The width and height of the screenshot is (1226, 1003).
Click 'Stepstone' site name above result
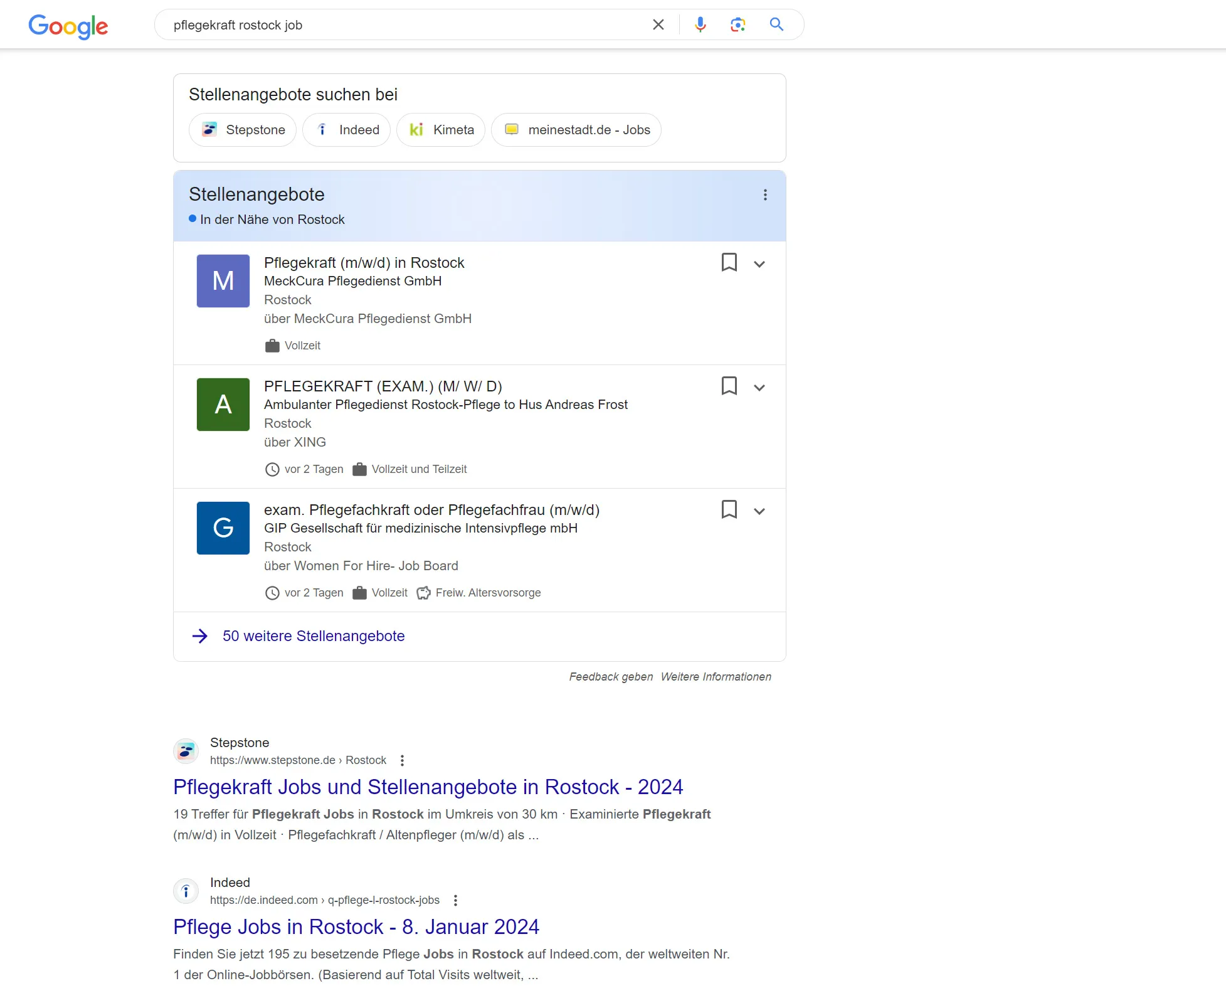[240, 743]
